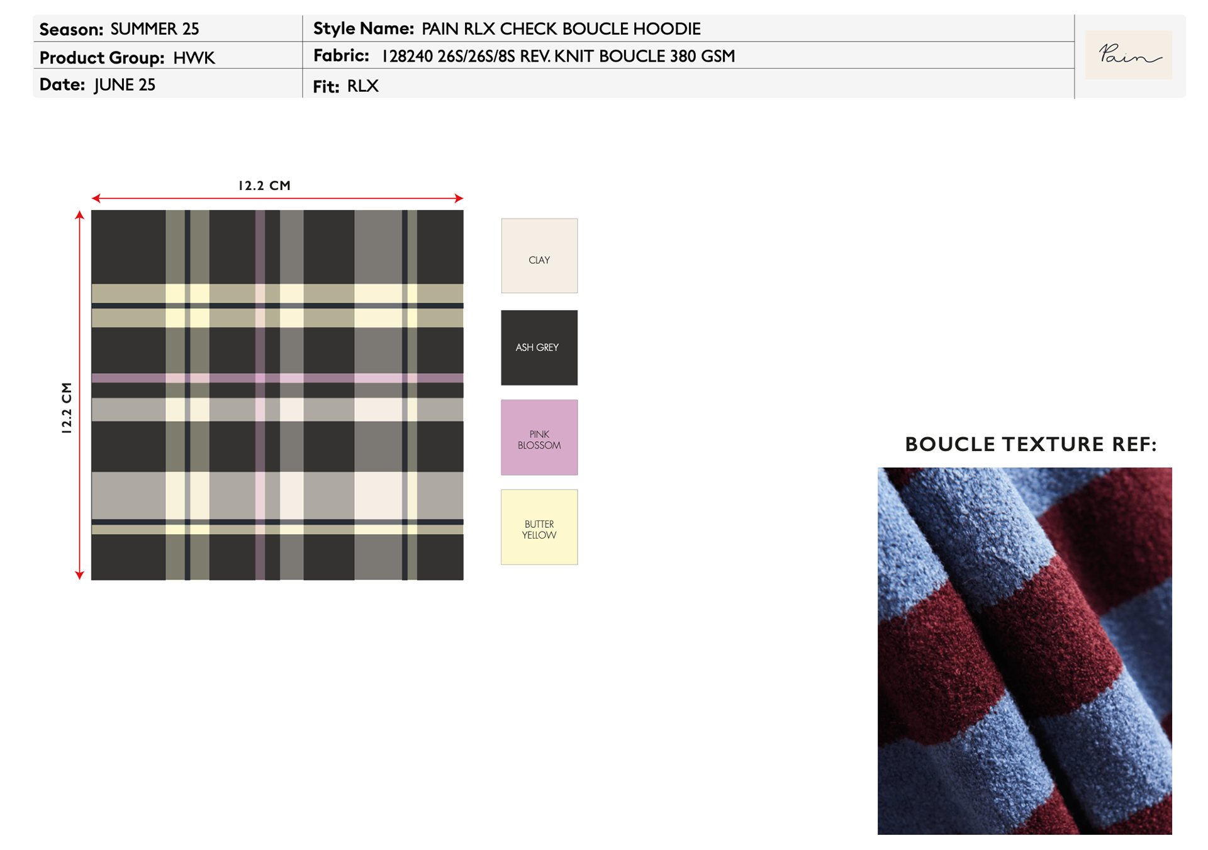Select the Ash Grey color swatch
Viewport: 1208px width, 850px height.
point(539,347)
